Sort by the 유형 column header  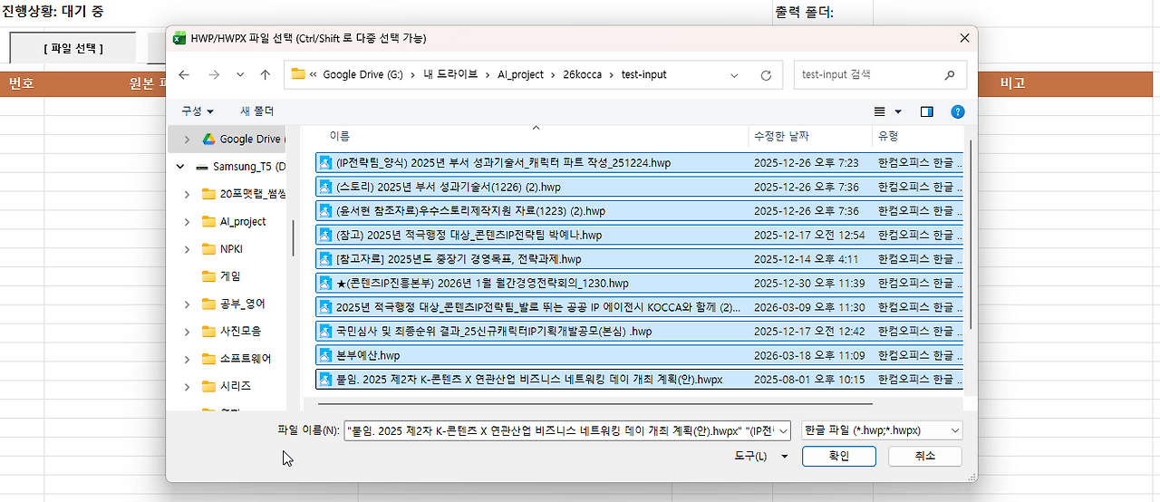point(888,136)
